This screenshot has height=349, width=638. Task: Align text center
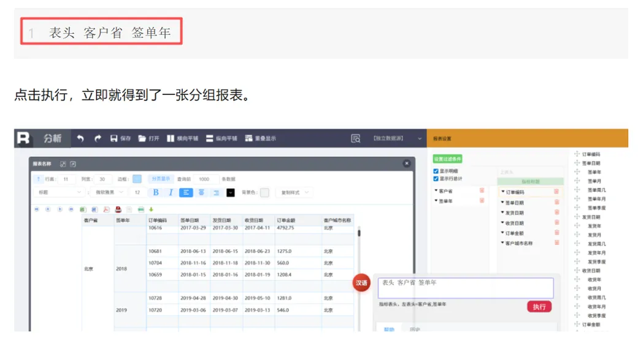click(201, 193)
